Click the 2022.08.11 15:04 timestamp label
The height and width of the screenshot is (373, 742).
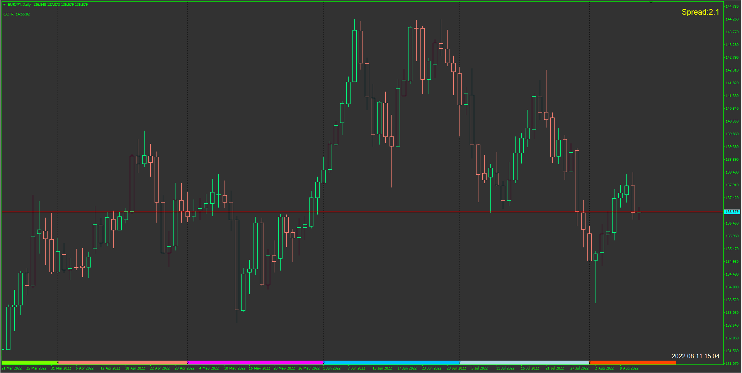[x=695, y=356]
